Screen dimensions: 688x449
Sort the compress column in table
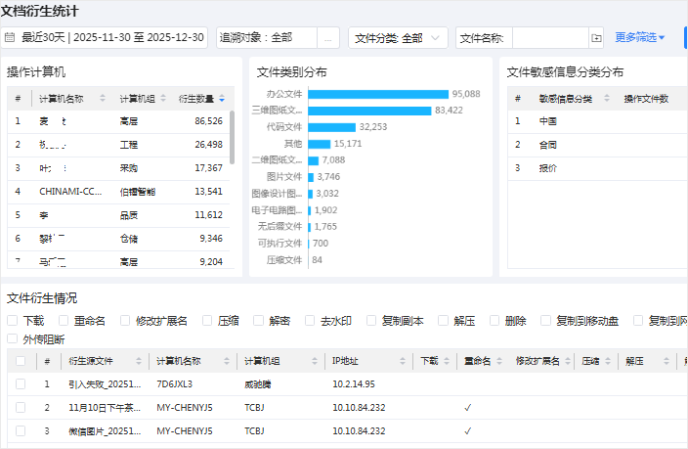608,361
